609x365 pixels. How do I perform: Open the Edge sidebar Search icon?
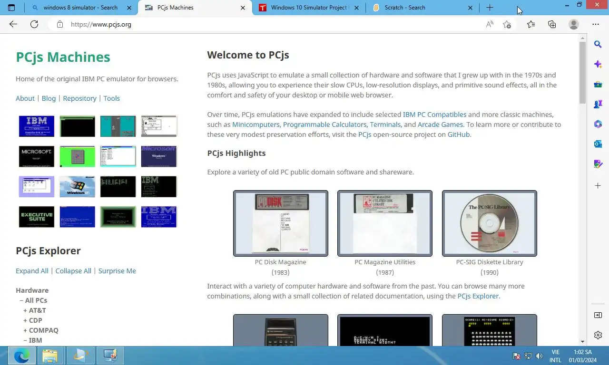(x=598, y=44)
